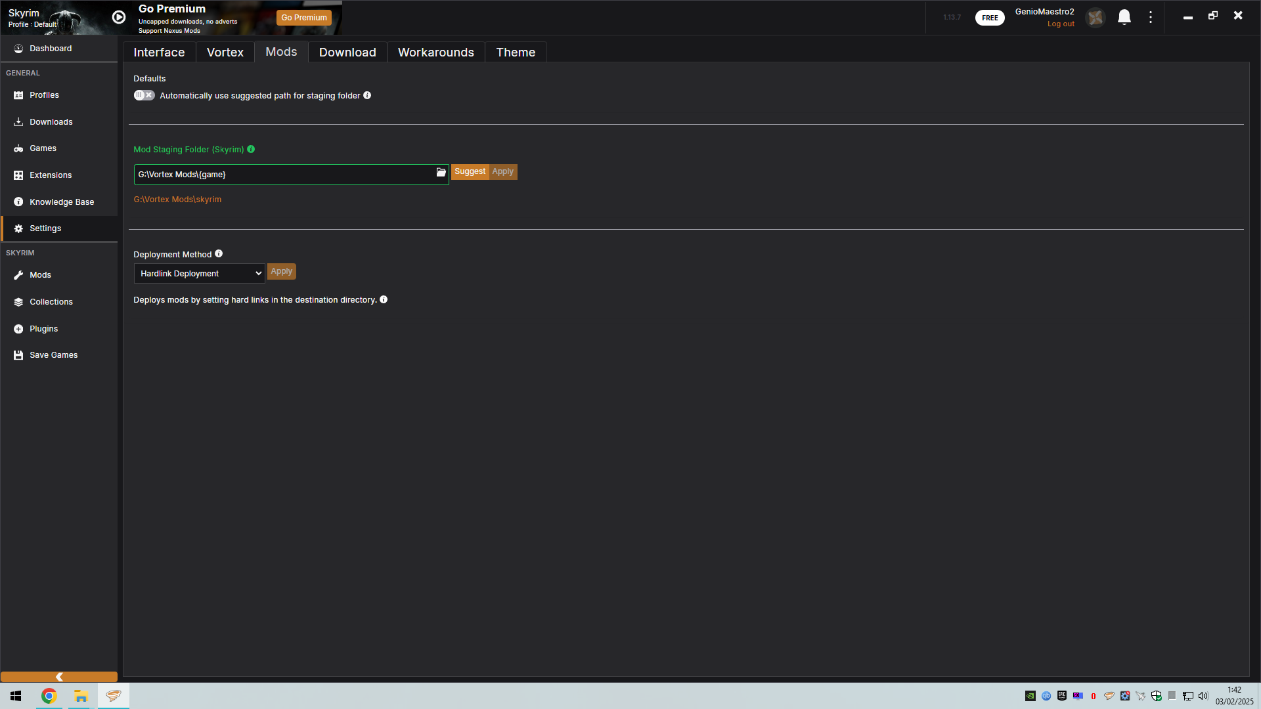Click info icon after hard links description
Screen dimensions: 1261x709
click(x=384, y=300)
